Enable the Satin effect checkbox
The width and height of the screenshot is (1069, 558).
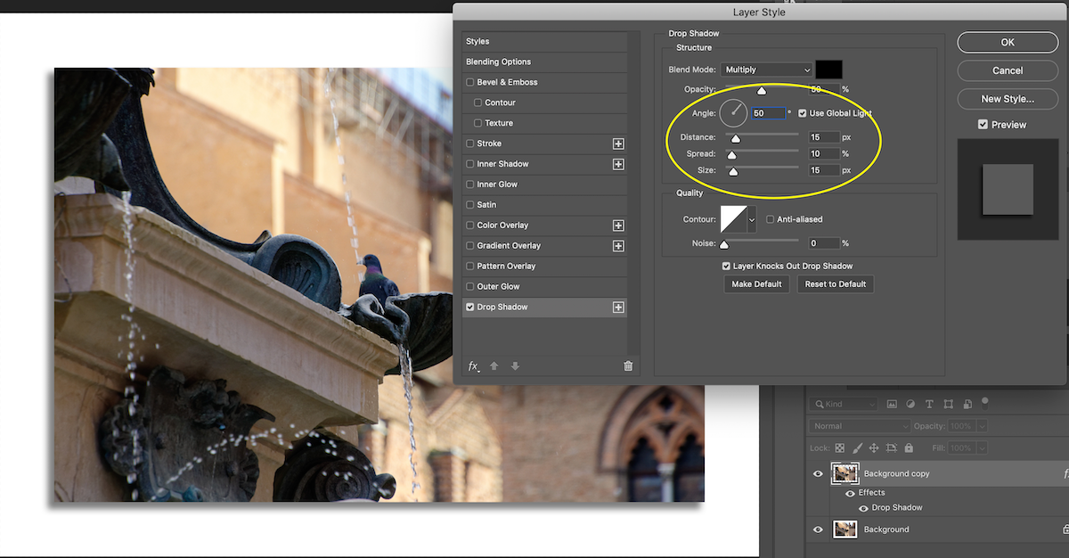(470, 206)
